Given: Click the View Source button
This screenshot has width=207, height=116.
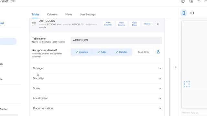Looking at the screenshot, I should point(121,24).
